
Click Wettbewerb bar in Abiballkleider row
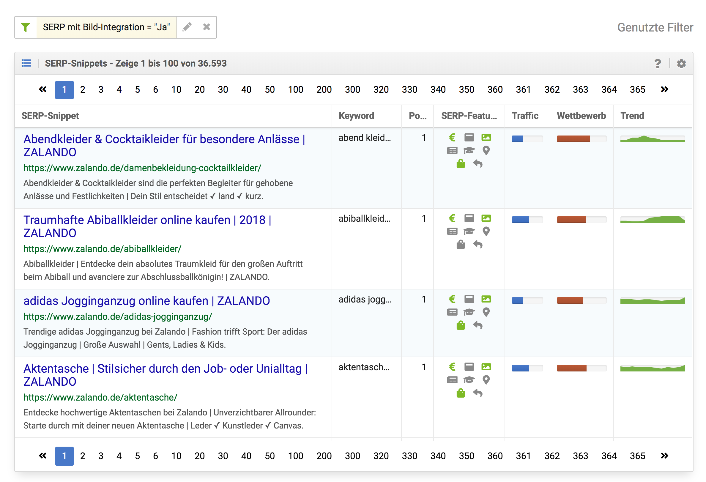[581, 220]
